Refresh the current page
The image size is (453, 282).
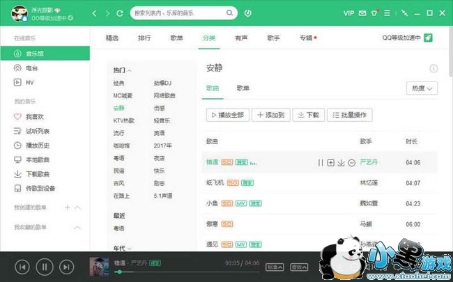120,13
